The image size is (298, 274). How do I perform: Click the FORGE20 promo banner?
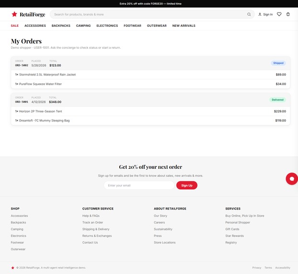[x=150, y=4]
